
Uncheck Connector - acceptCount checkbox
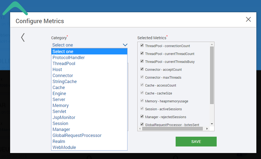click(142, 69)
